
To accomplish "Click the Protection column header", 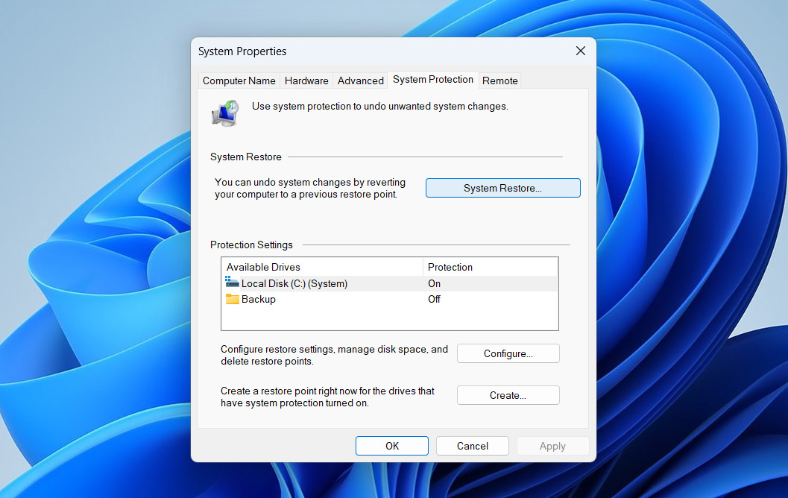I will tap(490, 267).
